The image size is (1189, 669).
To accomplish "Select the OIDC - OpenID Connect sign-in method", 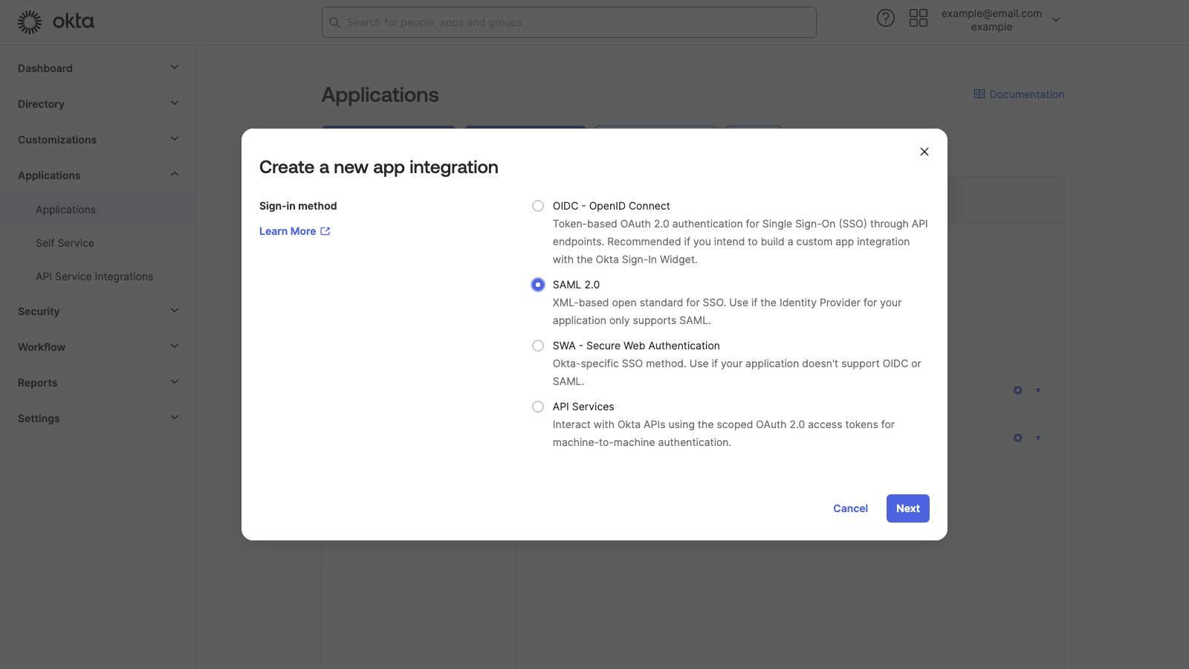I will click(537, 206).
